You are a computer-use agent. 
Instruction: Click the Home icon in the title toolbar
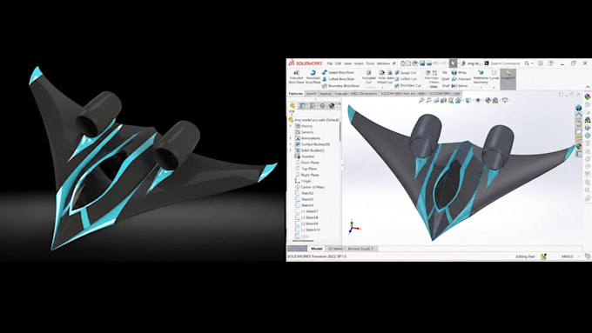(x=403, y=63)
